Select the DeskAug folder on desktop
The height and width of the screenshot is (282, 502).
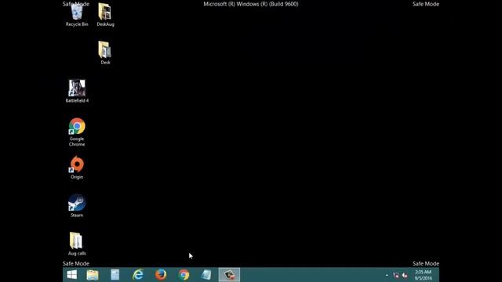tap(105, 15)
